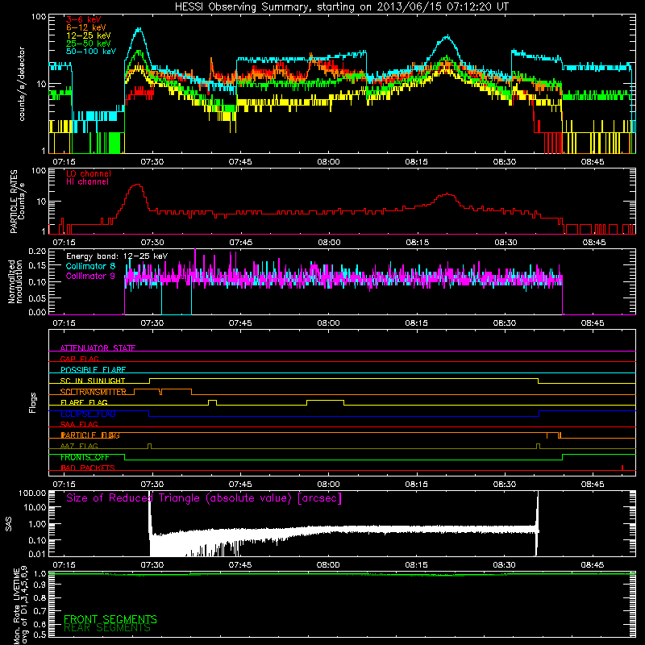Click the HESSI Observing Summary title
Viewport: 645px width, 645px height.
341,6
